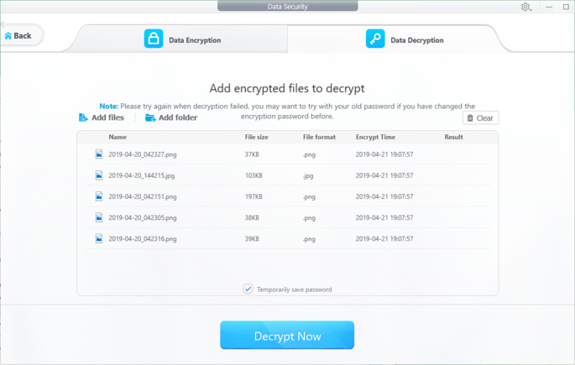Click the 37KB file size cell
Viewport: 575px width, 365px height.
pos(252,154)
